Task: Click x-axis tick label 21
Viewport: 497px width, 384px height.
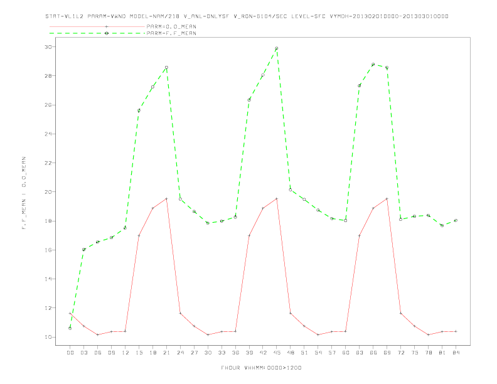Action: pyautogui.click(x=166, y=353)
